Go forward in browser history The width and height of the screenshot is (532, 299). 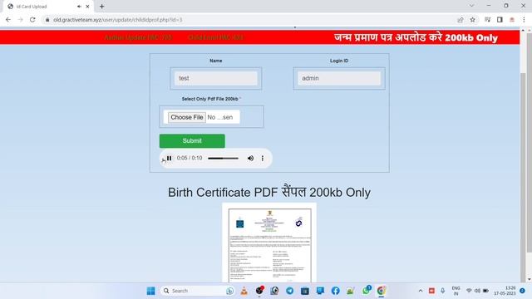[20, 20]
